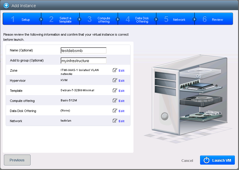Open step 3 Compute offering

99,20
